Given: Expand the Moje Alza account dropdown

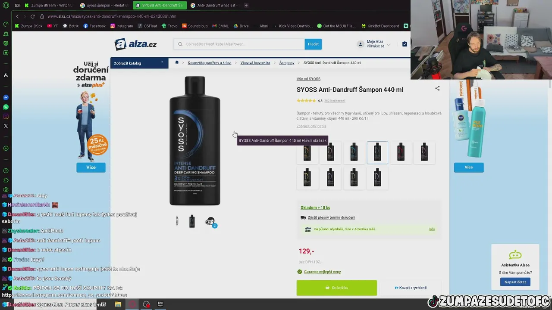Looking at the screenshot, I should (389, 44).
